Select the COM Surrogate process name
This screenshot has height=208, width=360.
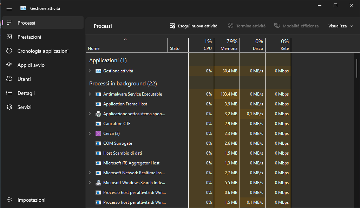[118, 143]
